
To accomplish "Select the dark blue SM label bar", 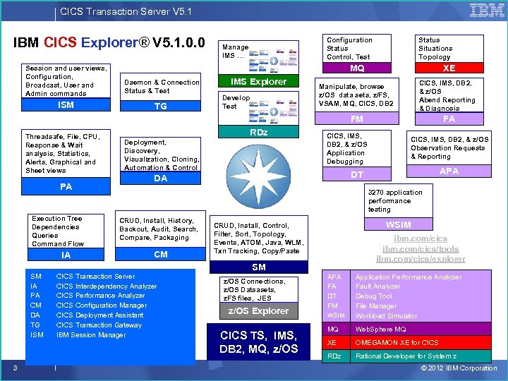I will [x=258, y=267].
